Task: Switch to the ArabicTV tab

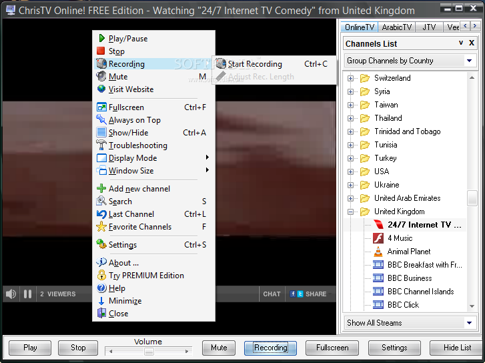Action: click(x=396, y=27)
